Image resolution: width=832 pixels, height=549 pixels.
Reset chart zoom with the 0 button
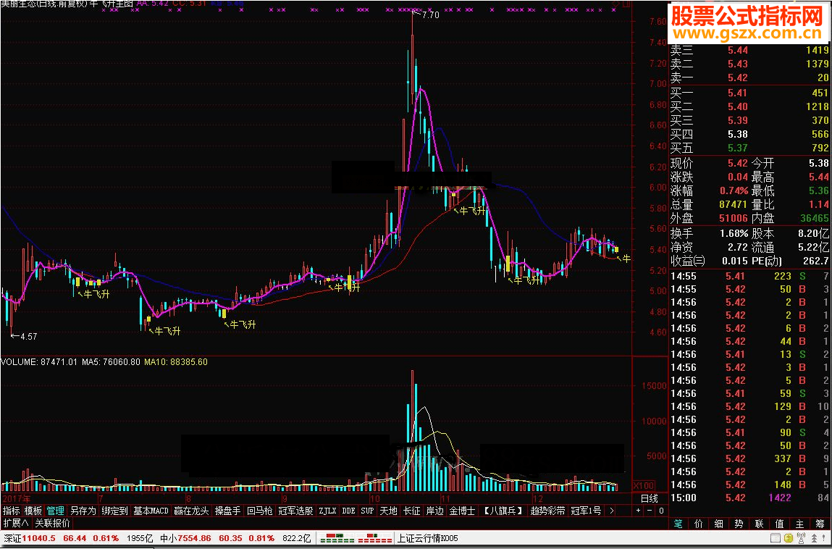(661, 511)
